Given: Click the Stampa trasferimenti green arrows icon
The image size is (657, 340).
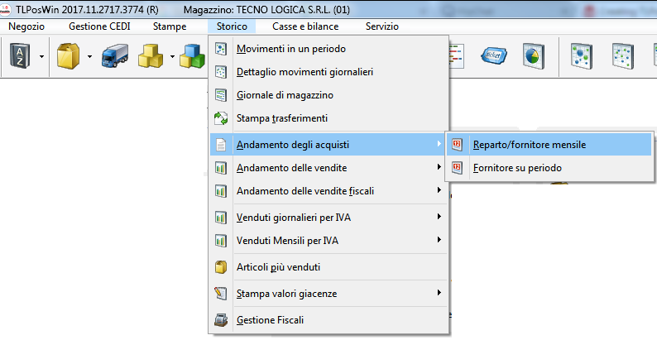Looking at the screenshot, I should coord(221,118).
